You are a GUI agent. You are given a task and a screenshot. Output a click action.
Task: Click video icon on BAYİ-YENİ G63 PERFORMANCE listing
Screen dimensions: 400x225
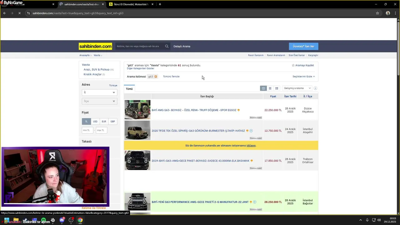[255, 202]
